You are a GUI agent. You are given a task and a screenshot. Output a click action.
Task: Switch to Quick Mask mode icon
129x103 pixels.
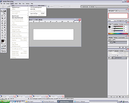point(5,46)
